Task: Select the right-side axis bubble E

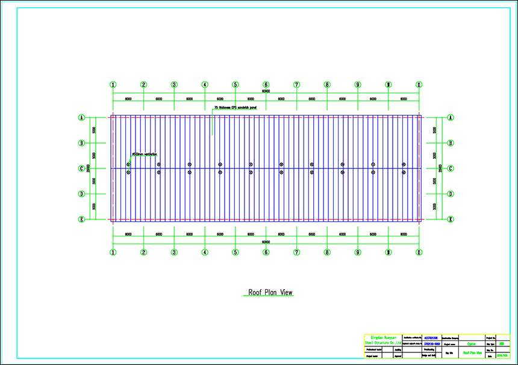Action: [x=451, y=219]
